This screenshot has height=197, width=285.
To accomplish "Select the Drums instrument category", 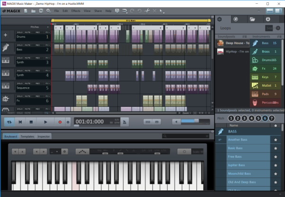I will 266,60.
